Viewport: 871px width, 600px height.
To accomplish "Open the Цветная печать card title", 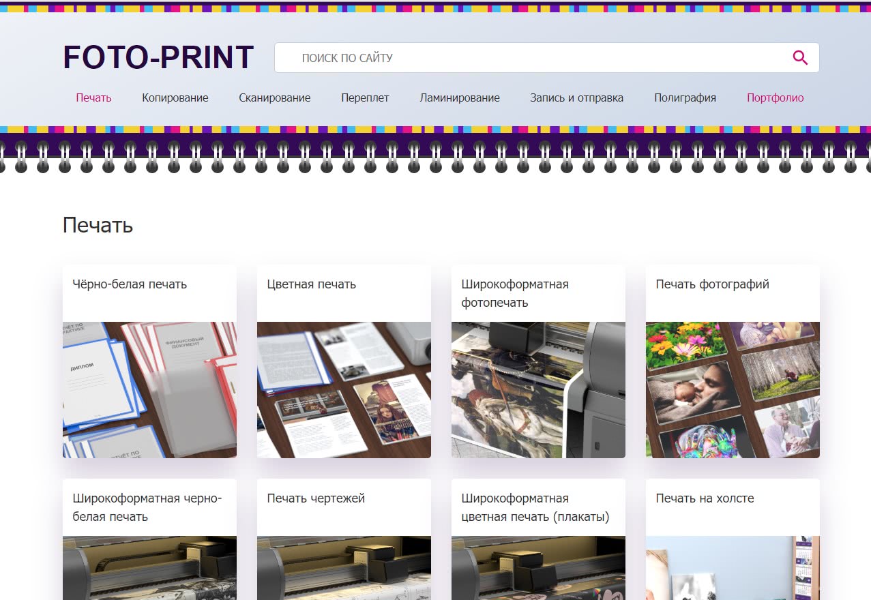I will point(312,284).
